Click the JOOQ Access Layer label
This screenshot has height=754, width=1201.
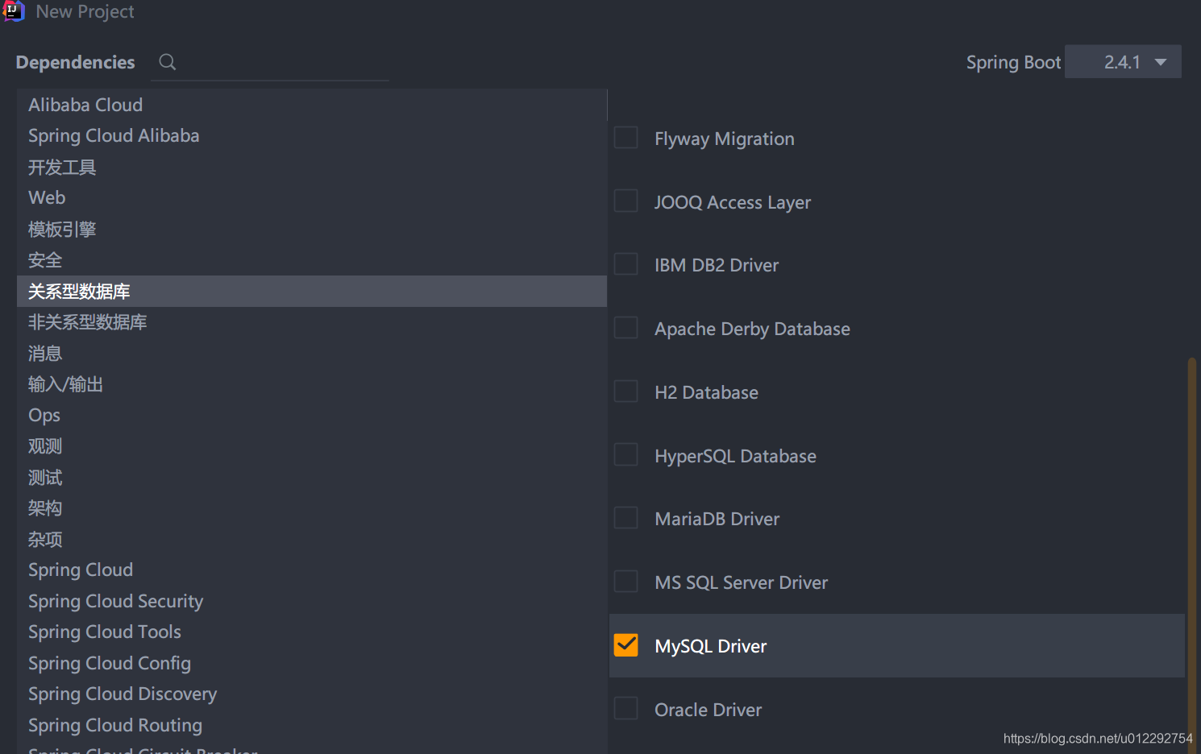pyautogui.click(x=733, y=202)
